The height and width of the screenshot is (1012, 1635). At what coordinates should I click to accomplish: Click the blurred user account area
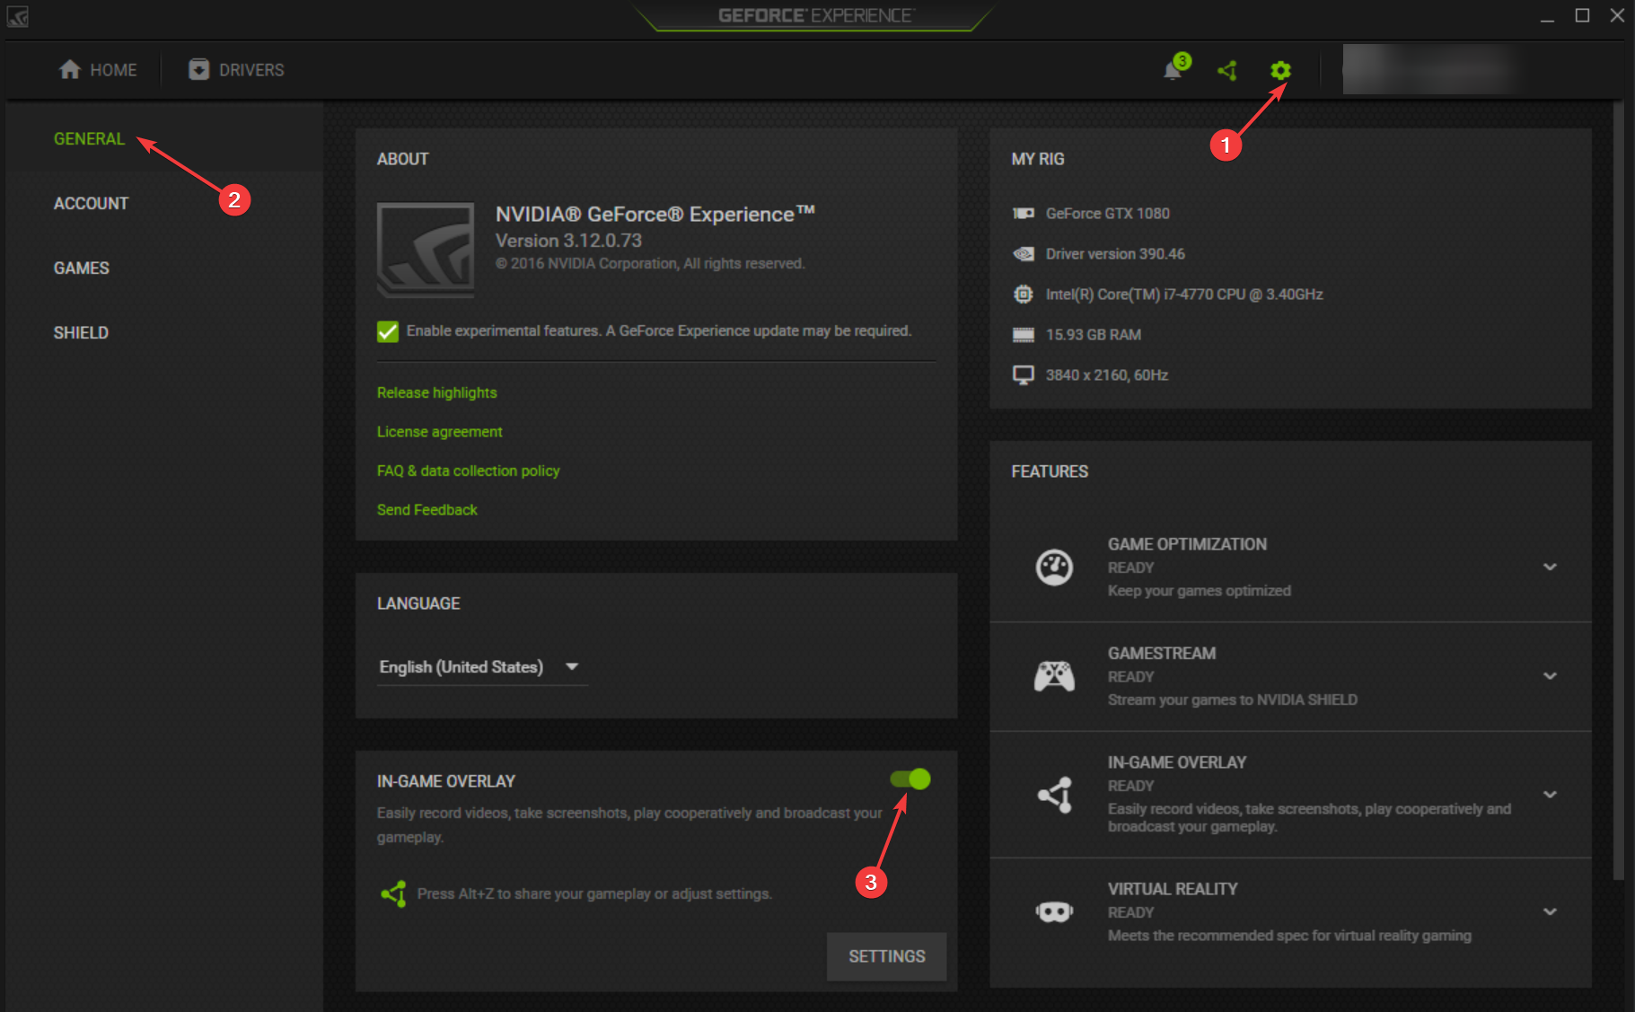pyautogui.click(x=1430, y=69)
